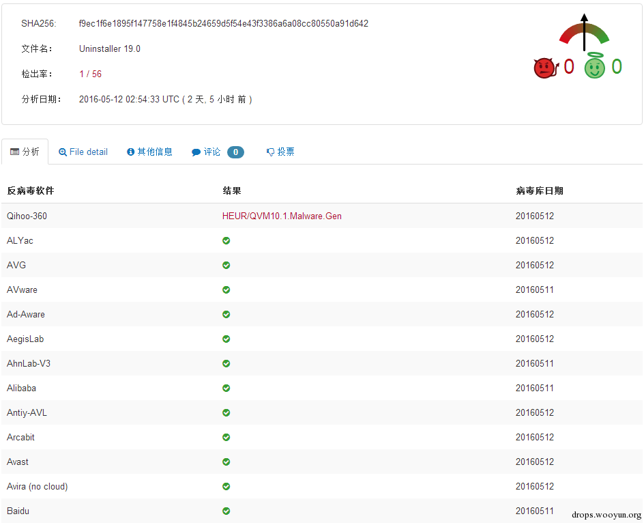Viewport: 644px width, 523px height.
Task: Click the green check icon for Arcabit
Action: point(226,437)
